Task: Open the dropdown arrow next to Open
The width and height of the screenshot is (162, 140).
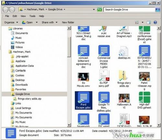Action: tap(37, 22)
